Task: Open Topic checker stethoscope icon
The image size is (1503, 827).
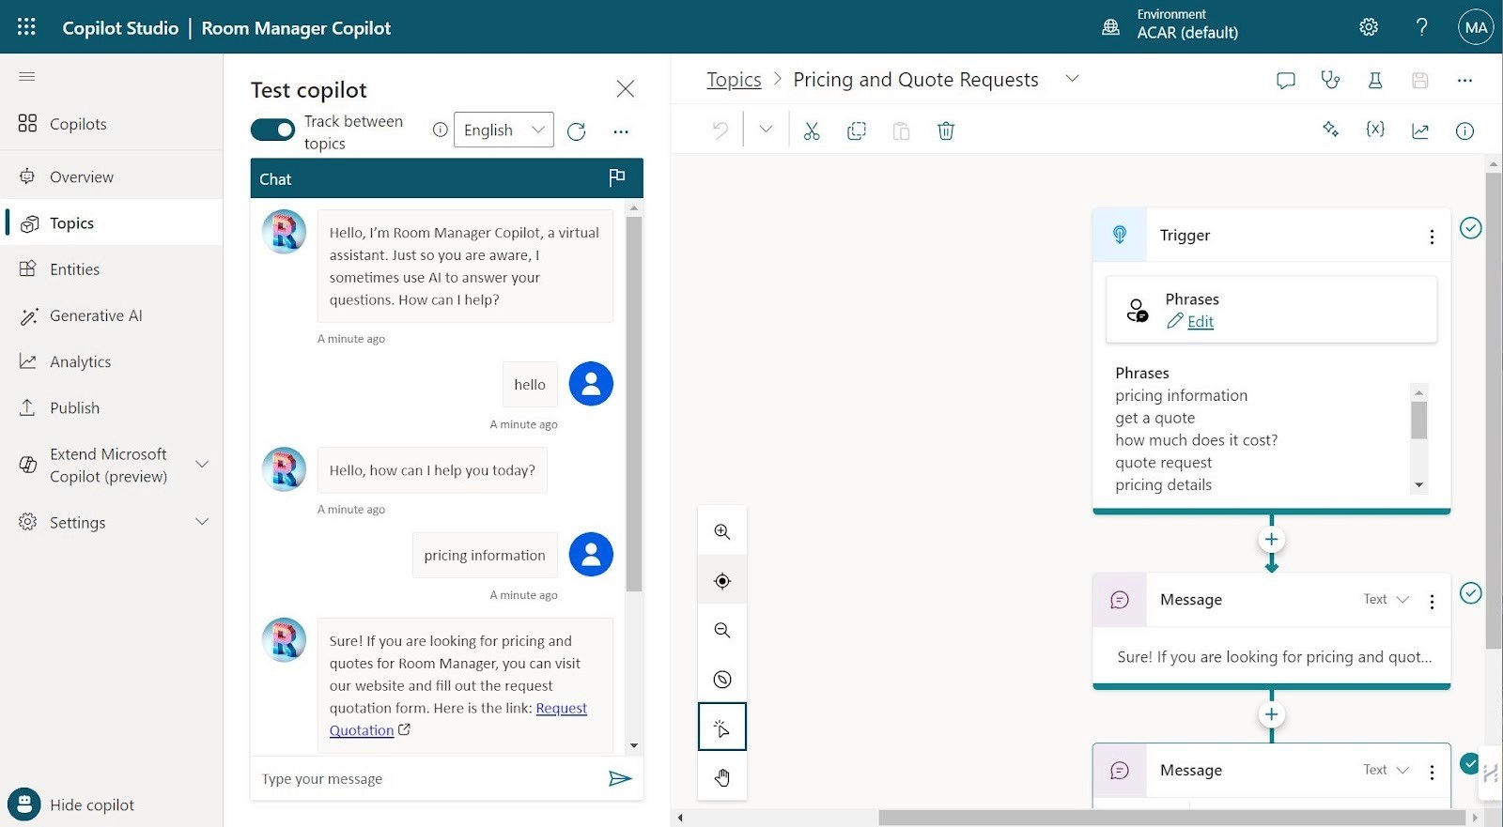Action: point(1330,81)
